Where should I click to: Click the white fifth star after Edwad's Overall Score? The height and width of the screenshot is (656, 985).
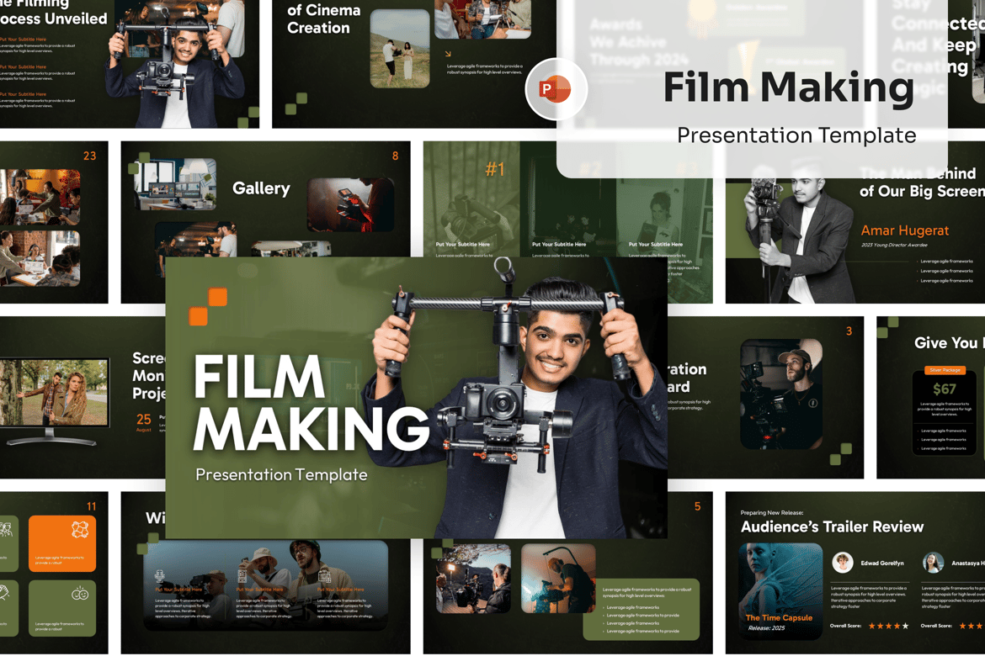pos(904,626)
